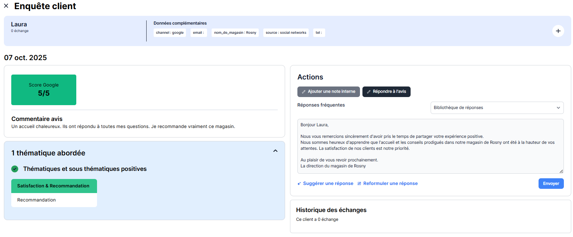Click the plus icon in customer header

[558, 31]
